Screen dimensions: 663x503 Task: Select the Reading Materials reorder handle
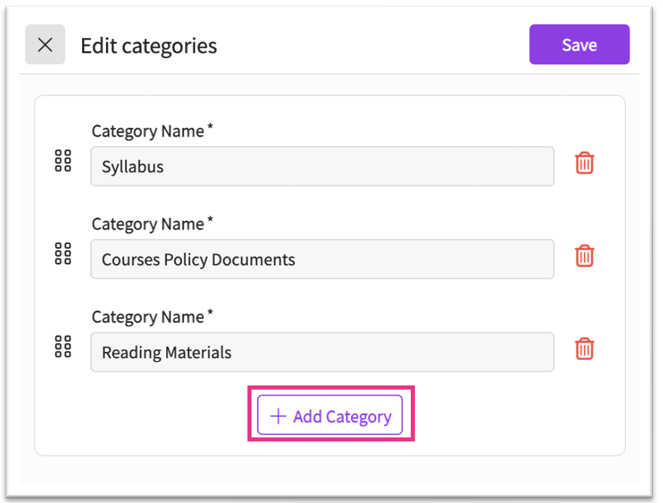pos(63,347)
